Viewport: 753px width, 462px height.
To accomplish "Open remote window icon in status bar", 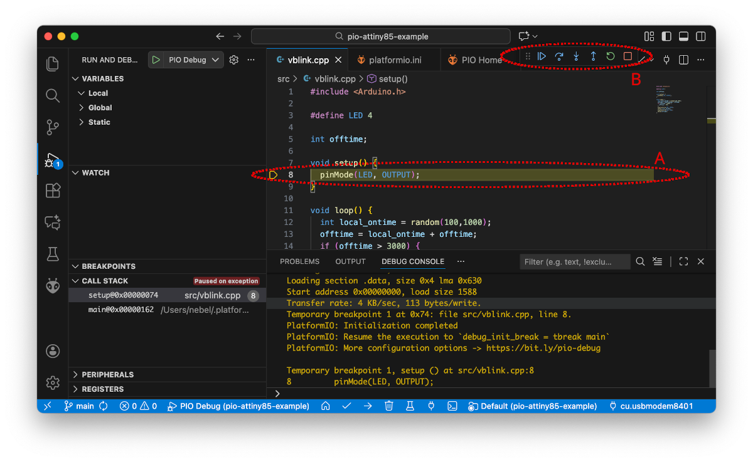I will pos(48,406).
